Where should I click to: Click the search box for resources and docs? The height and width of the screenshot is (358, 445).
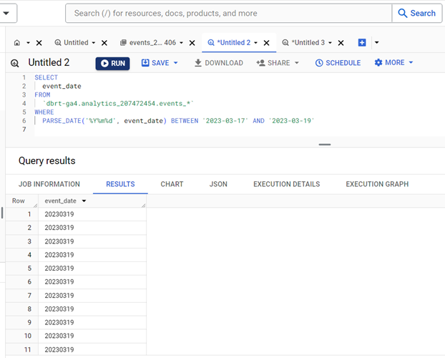[x=228, y=13]
